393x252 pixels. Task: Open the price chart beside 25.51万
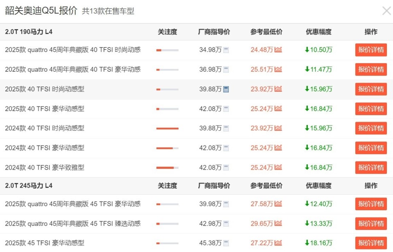278,69
